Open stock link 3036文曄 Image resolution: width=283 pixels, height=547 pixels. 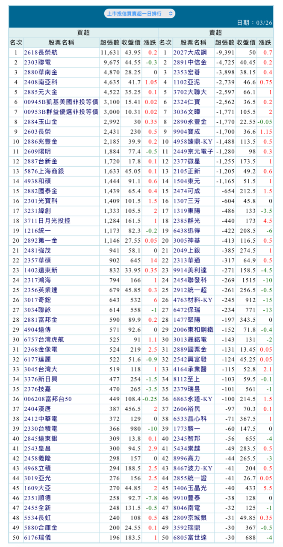coord(186,112)
